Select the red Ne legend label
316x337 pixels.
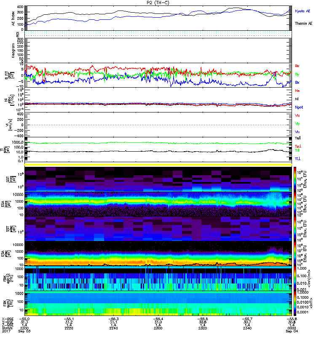coord(297,91)
